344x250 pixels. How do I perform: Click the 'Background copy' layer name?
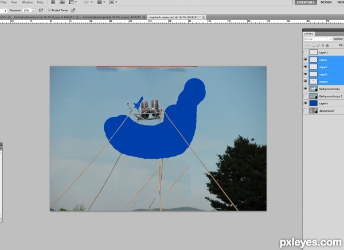330,89
